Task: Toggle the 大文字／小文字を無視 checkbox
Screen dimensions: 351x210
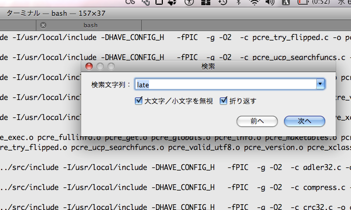Action: click(x=139, y=101)
